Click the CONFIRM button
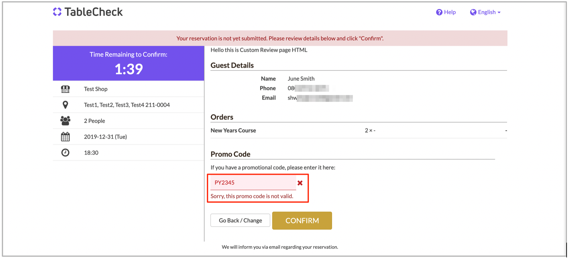The height and width of the screenshot is (258, 570). 302,221
